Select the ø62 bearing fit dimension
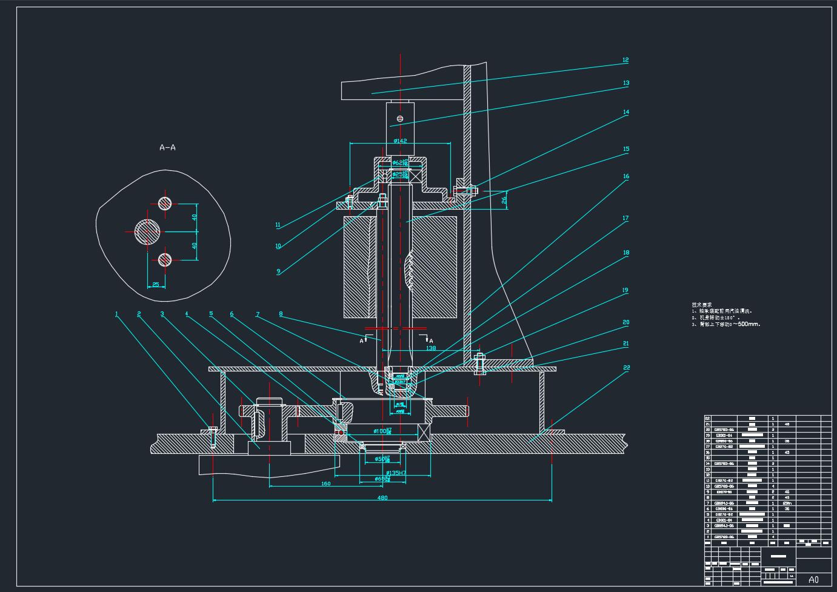This screenshot has height=592, width=837. pyautogui.click(x=398, y=162)
